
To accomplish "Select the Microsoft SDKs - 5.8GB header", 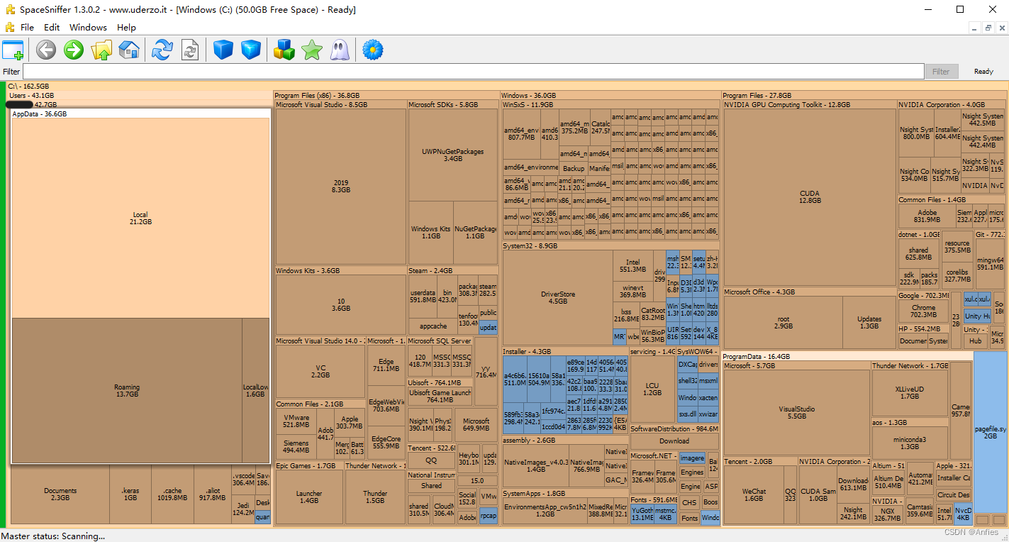I will pos(452,104).
